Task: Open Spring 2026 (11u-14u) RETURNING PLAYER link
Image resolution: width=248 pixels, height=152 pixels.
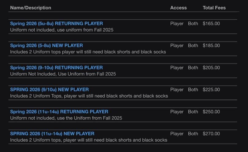Action: tap(59, 112)
